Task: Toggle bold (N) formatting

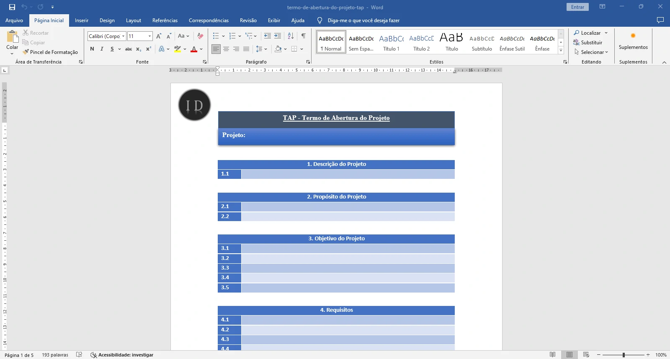Action: coord(92,49)
